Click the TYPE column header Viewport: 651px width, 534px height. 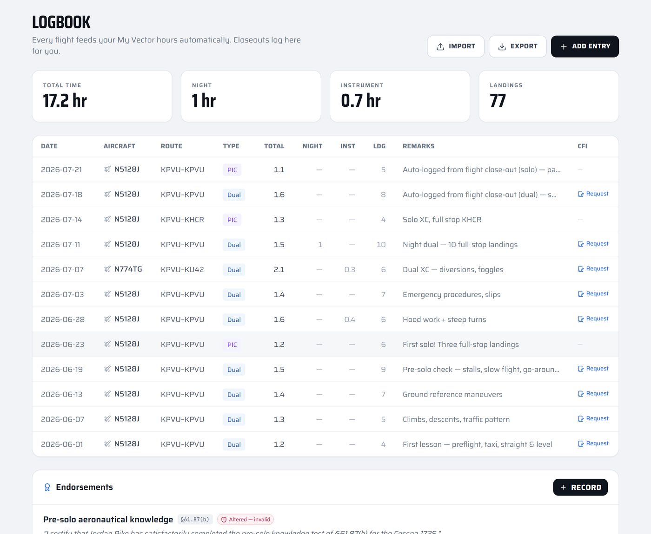[231, 146]
